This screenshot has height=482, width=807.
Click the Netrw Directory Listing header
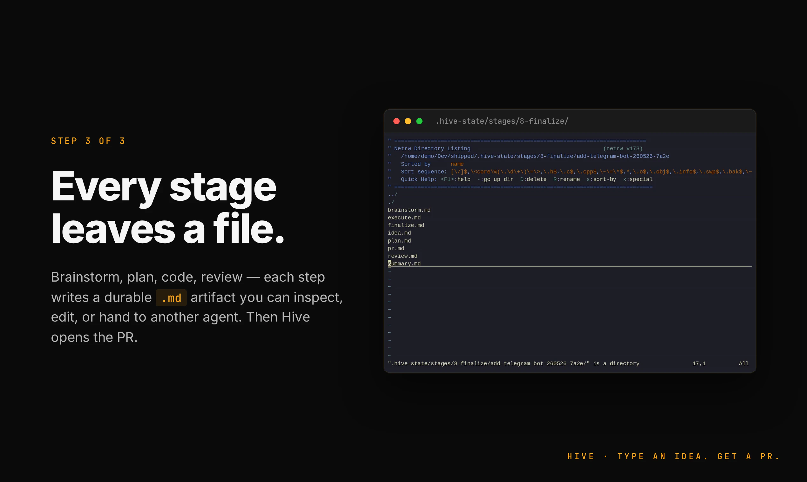[x=432, y=148]
